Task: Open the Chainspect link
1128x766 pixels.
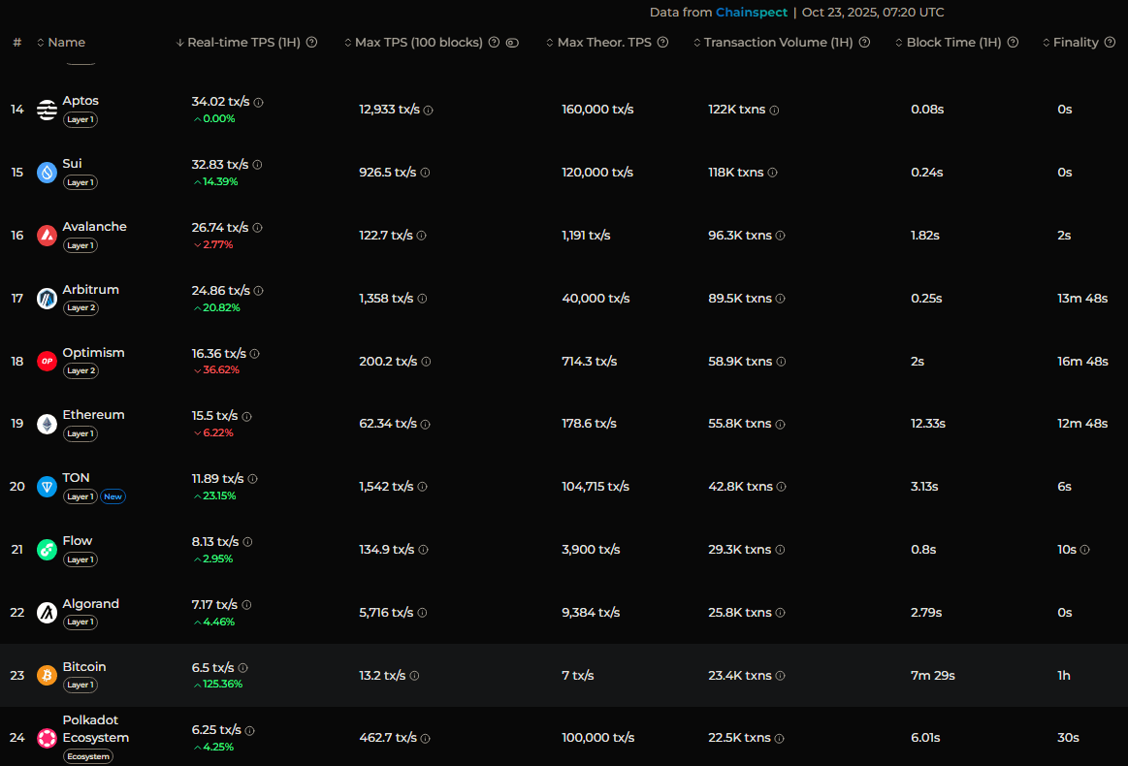Action: click(x=752, y=12)
